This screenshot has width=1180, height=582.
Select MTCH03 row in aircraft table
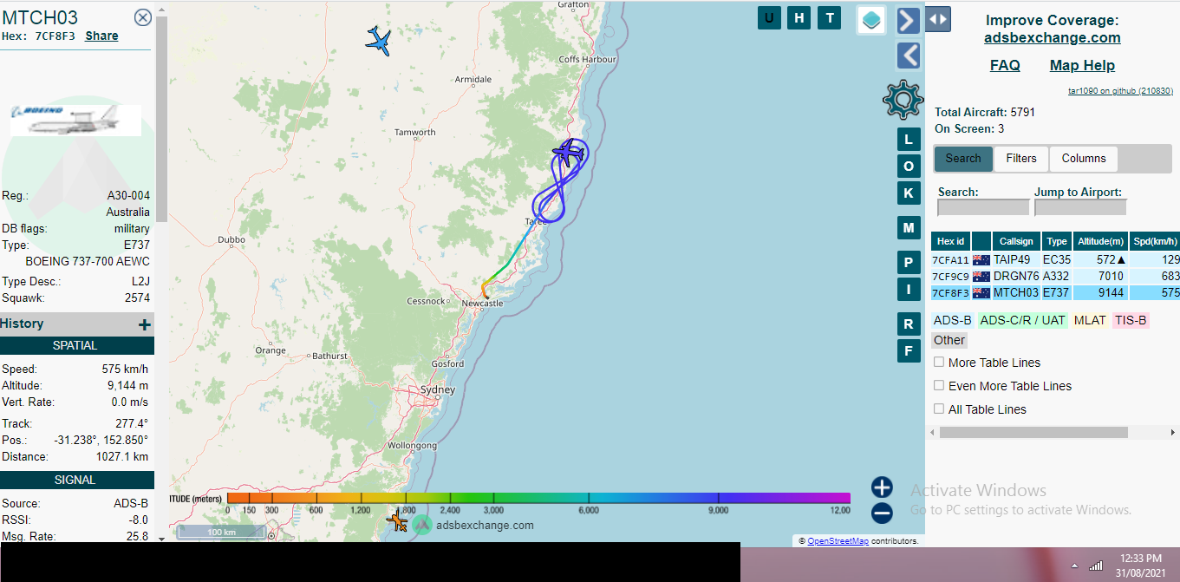(x=1056, y=292)
